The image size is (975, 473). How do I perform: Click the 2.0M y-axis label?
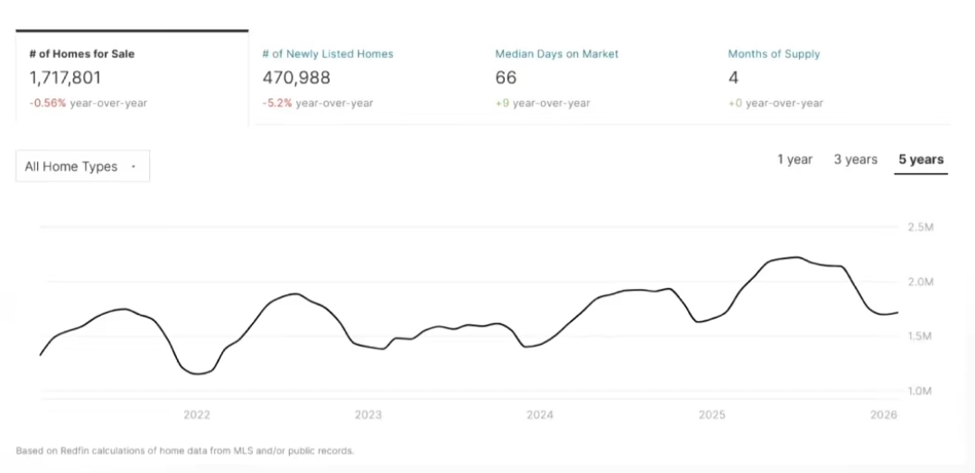point(920,282)
